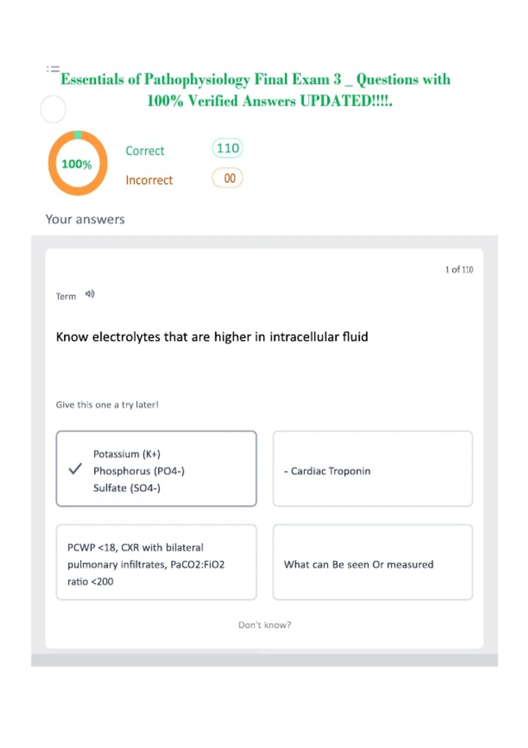Select the Cardiac Troponin answer option
Image resolution: width=528 pixels, height=748 pixels.
tap(373, 469)
